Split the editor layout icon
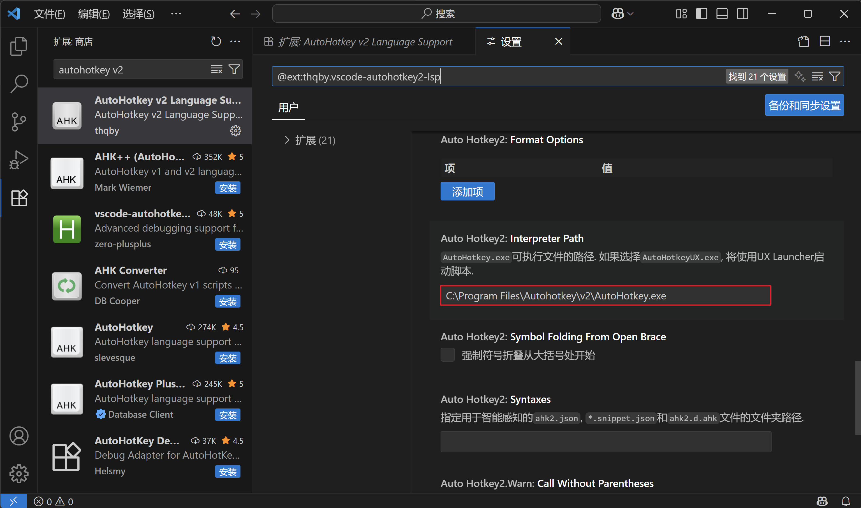The height and width of the screenshot is (508, 861). [x=825, y=41]
